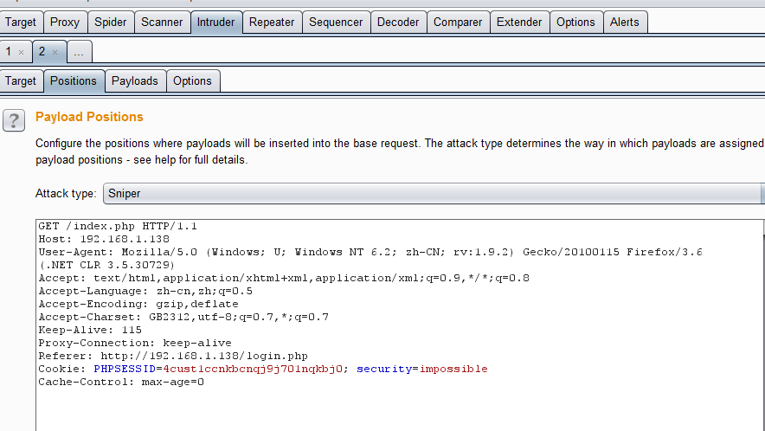Click the Keep-Alive: 115 line
Image resolution: width=765 pixels, height=431 pixels.
(90, 331)
